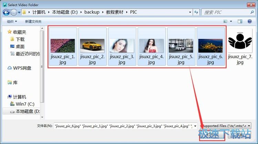
Task: Expand the address bar history dropdown
Action: click(190, 12)
